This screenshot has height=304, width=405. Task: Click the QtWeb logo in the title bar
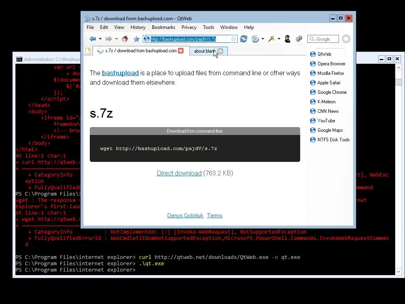point(87,18)
